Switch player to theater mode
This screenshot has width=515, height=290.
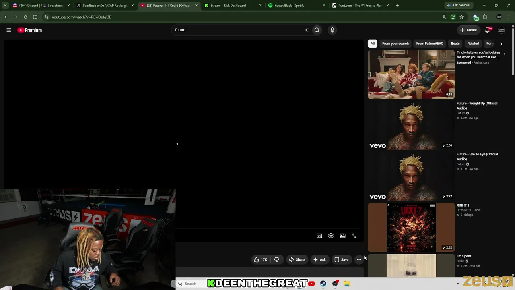342,236
